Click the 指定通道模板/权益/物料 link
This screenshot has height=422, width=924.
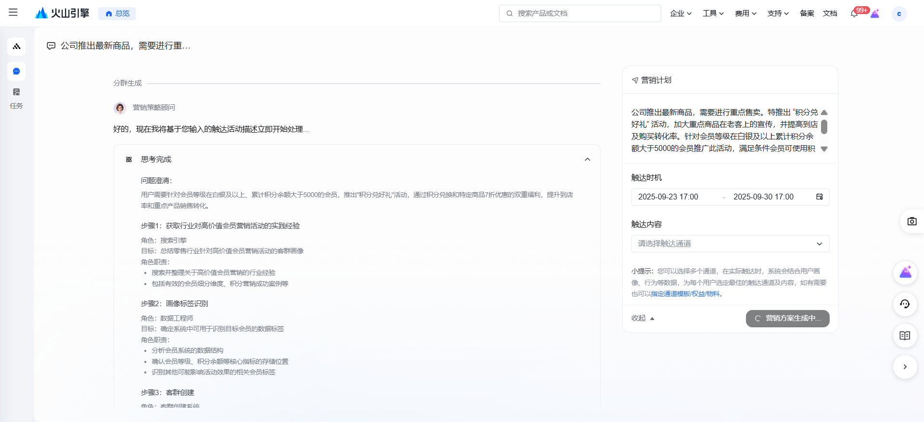click(x=685, y=294)
